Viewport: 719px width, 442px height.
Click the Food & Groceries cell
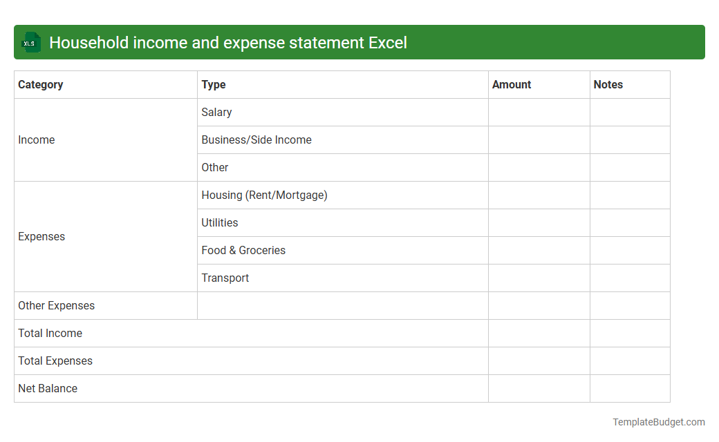[x=243, y=250]
